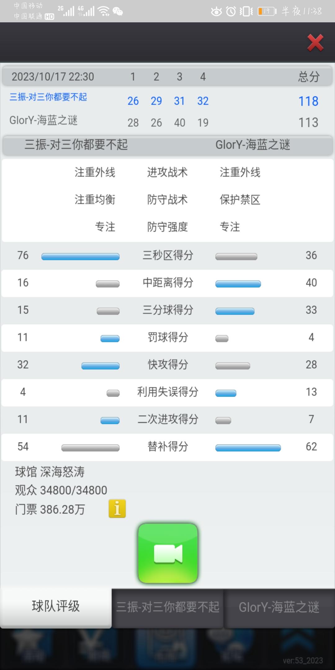This screenshot has height=670, width=335.
Task: Open the 三振-对三你都要不起 bottom tab
Action: click(x=167, y=608)
